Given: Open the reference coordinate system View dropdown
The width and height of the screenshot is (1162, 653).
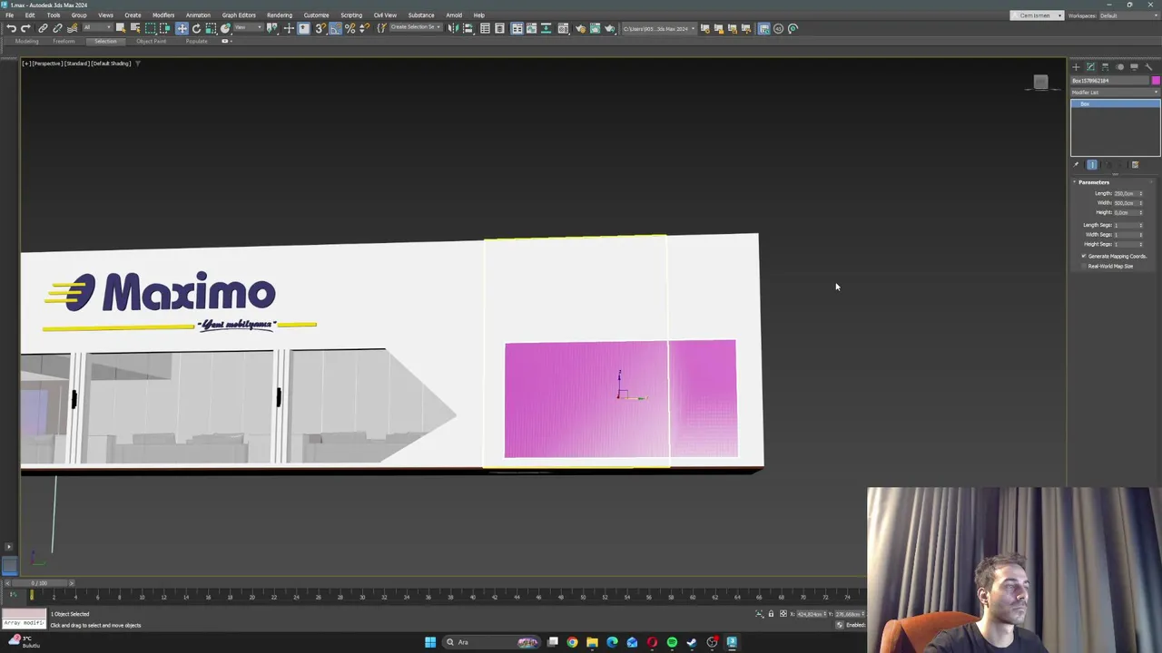Looking at the screenshot, I should tap(247, 28).
